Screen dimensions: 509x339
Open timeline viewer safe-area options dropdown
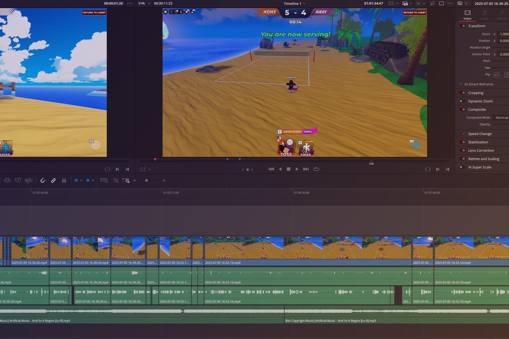(x=397, y=4)
